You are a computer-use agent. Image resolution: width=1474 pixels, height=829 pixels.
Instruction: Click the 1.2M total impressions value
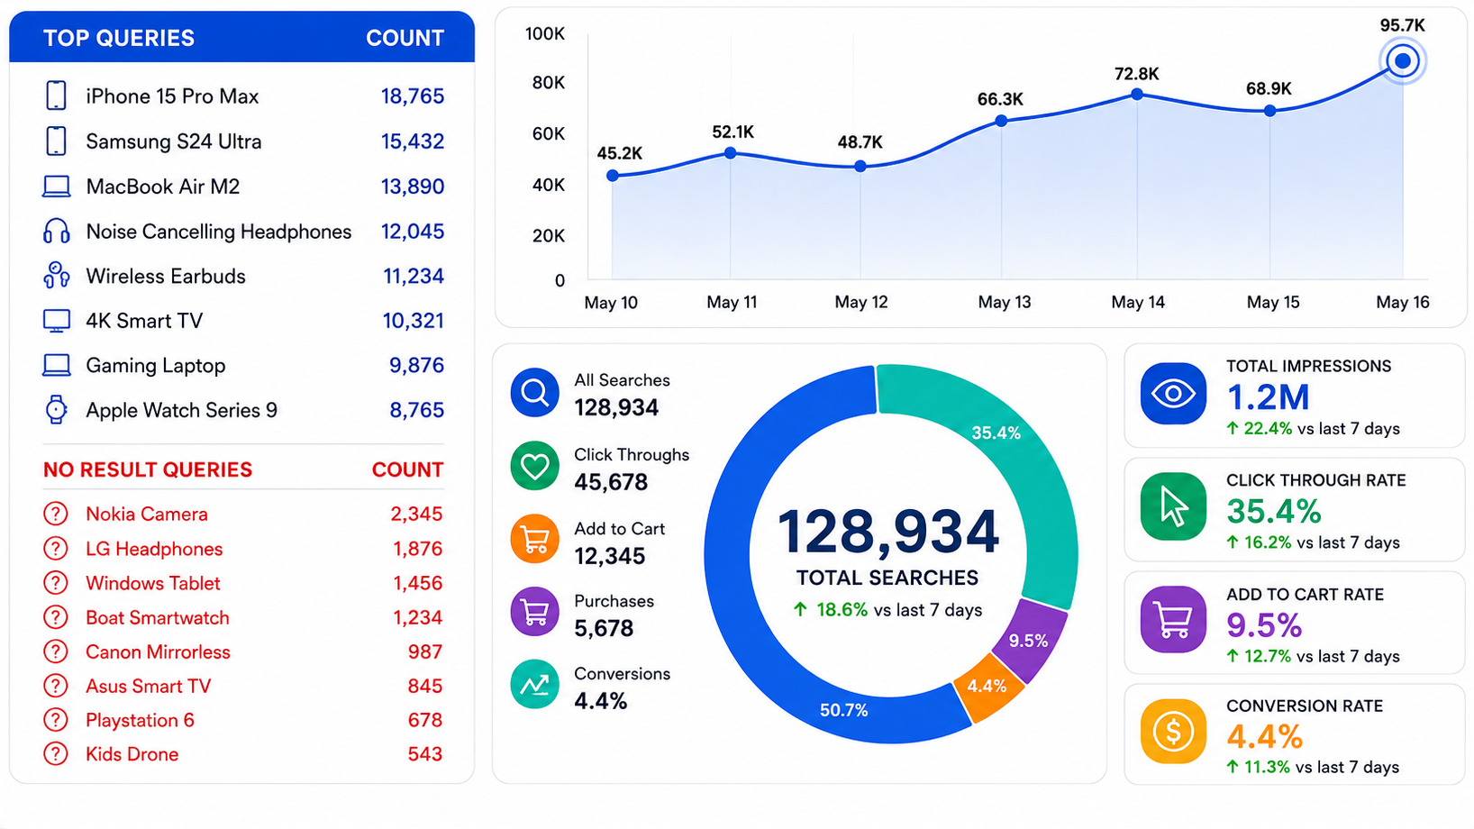pyautogui.click(x=1269, y=397)
